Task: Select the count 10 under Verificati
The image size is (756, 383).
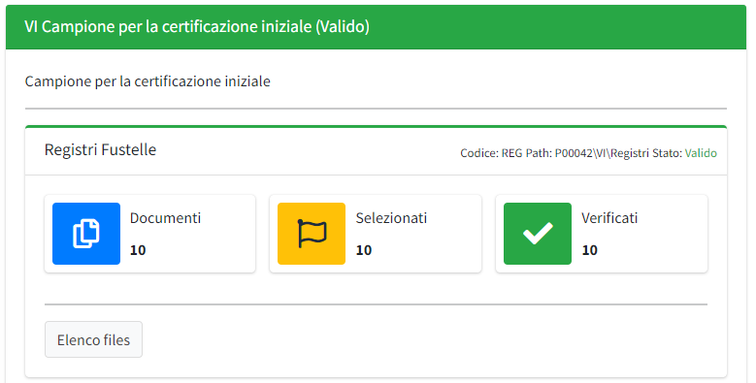Action: [590, 250]
